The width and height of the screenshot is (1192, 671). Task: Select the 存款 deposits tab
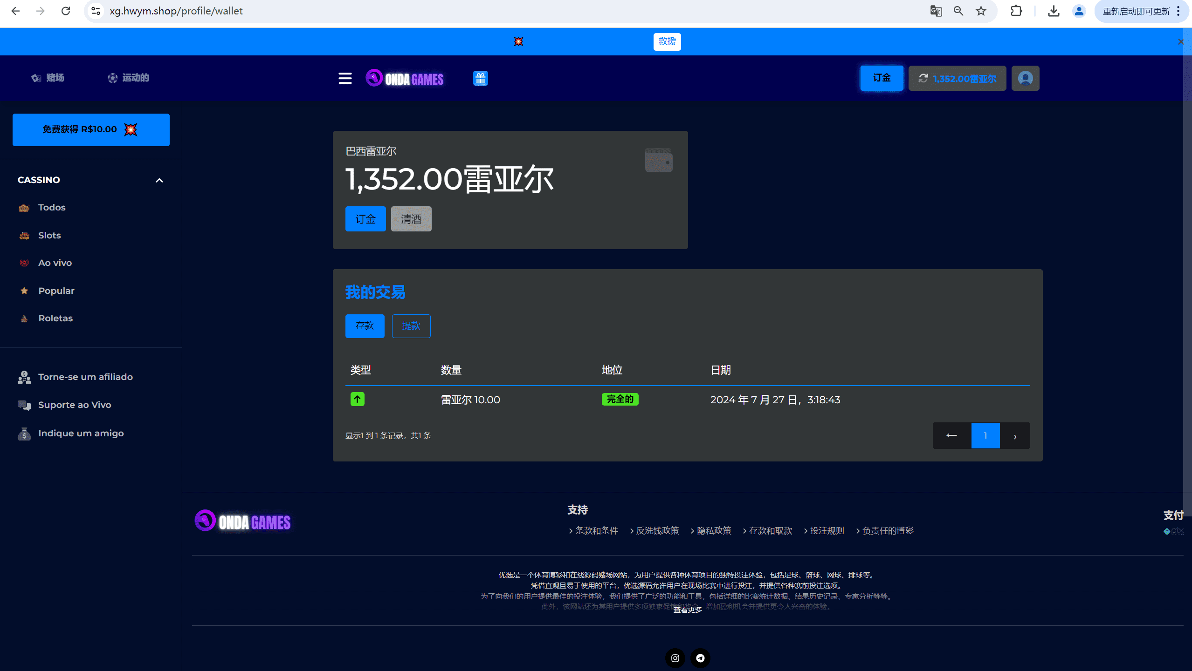click(365, 326)
